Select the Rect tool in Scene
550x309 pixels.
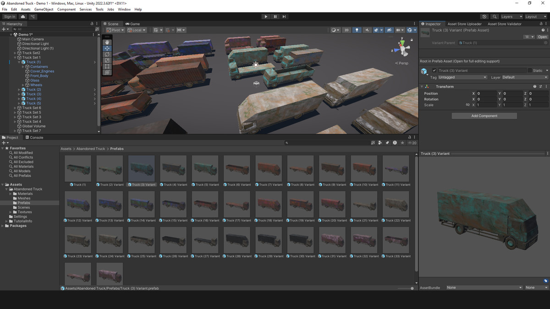tap(107, 66)
